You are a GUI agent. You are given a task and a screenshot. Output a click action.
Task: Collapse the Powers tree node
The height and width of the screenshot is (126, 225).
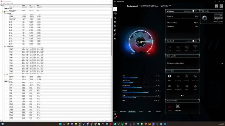click(4, 75)
